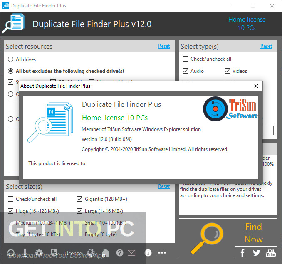Open the Twitter bird icon
282x264 pixels.
256,253
